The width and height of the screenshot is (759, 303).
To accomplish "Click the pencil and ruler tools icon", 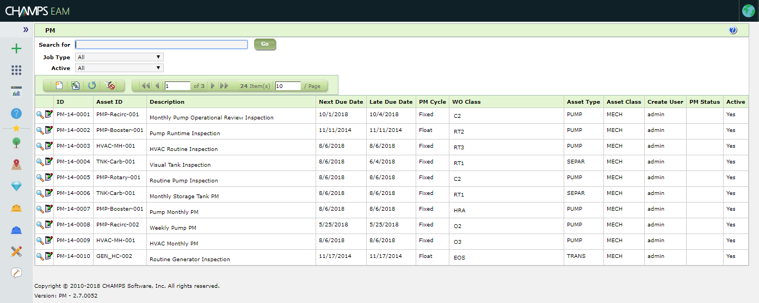I will [x=16, y=251].
